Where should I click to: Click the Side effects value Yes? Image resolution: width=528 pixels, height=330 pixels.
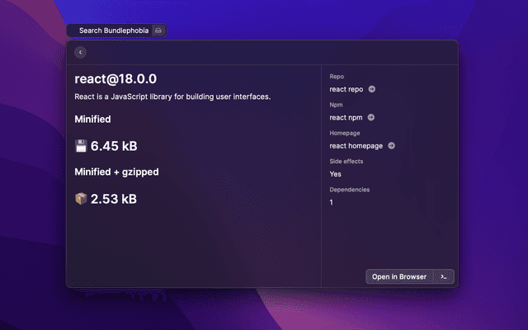coord(336,174)
